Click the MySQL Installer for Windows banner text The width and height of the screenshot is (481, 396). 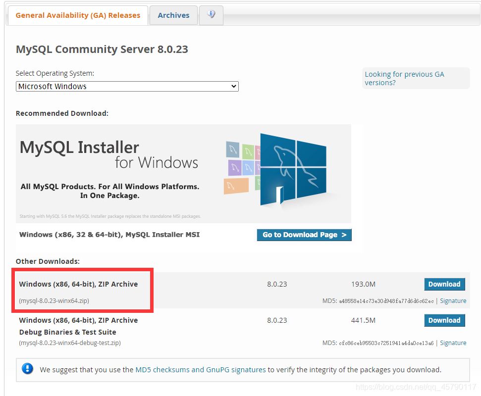click(108, 154)
